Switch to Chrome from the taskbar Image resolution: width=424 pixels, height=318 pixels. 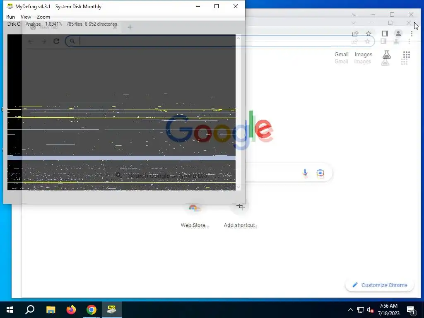pos(92,310)
